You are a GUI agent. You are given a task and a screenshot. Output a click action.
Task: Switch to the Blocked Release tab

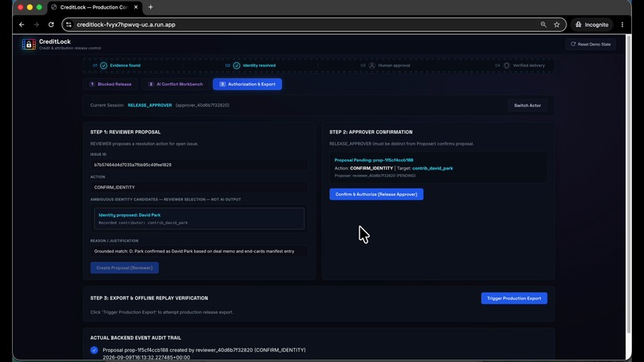110,84
